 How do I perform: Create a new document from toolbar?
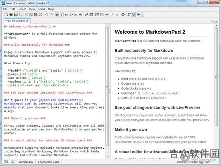pyautogui.click(x=6, y=14)
